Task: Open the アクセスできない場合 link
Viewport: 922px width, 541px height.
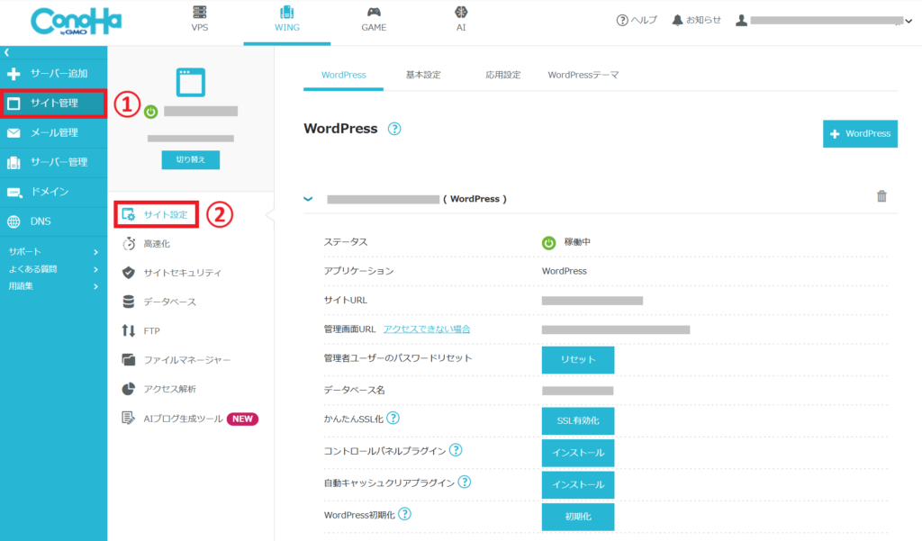Action: [x=427, y=329]
